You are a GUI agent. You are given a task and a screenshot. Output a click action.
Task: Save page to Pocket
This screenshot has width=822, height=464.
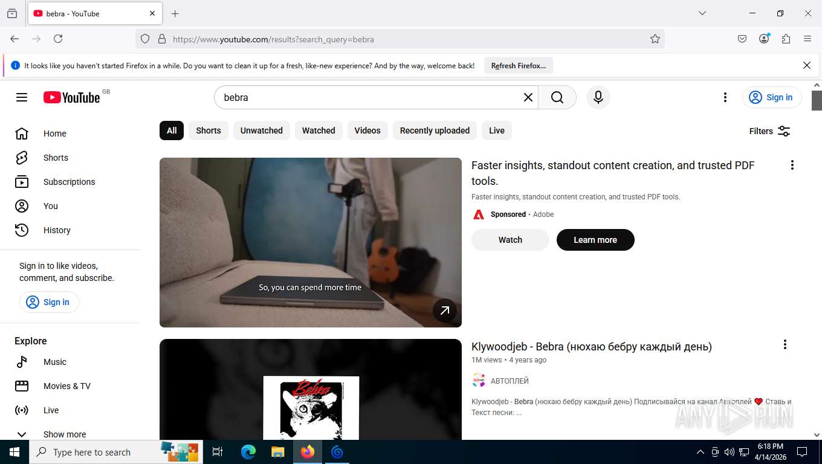pos(742,39)
